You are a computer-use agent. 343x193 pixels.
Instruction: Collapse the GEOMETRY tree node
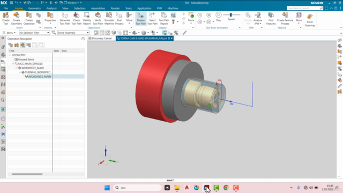(x=10, y=55)
